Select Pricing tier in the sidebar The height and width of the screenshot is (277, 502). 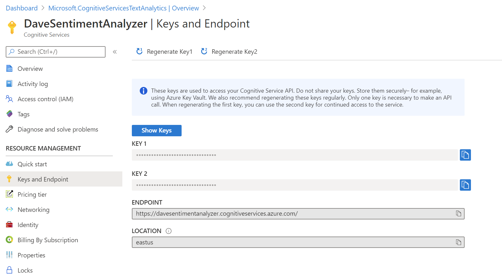32,194
